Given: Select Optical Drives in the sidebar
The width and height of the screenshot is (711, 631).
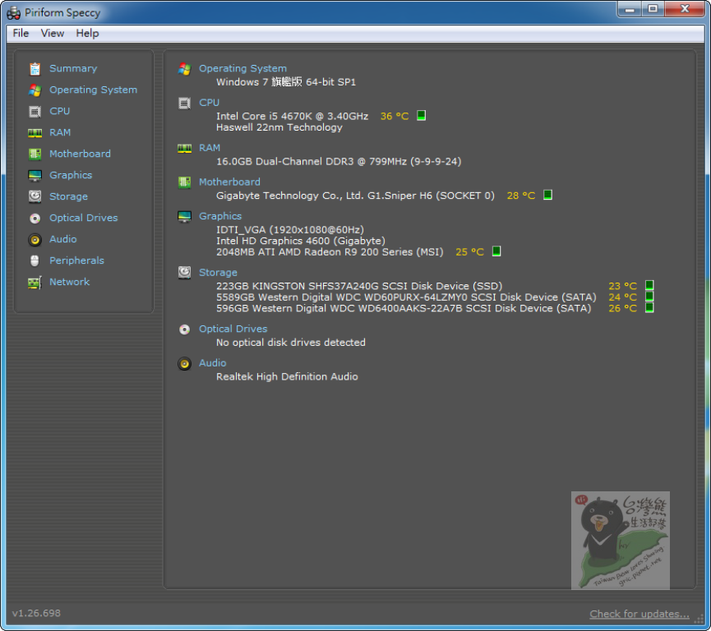Looking at the screenshot, I should tap(84, 218).
